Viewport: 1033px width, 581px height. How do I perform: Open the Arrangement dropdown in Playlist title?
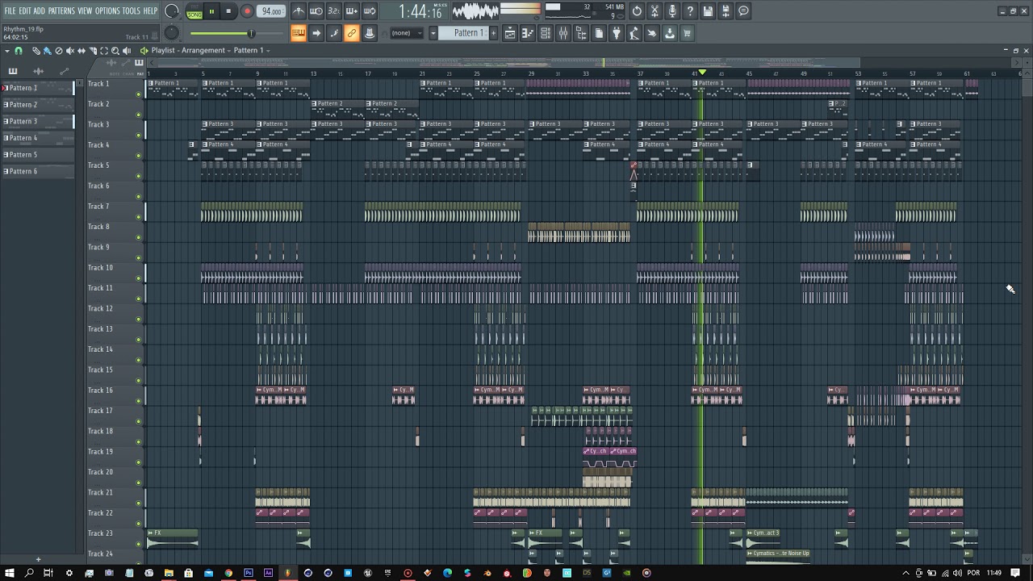[203, 50]
